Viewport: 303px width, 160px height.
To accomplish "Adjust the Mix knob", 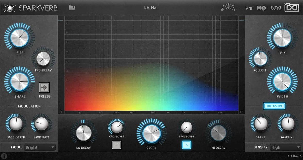I will pos(283,37).
